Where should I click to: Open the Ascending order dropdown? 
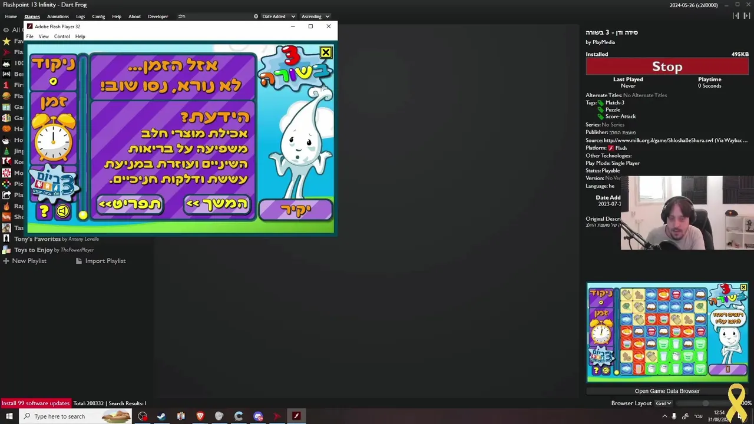(x=315, y=16)
